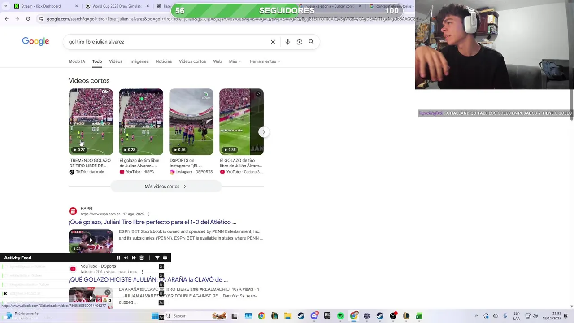Screen dimensions: 574x323
Task: Open Spotify from the taskbar
Action: coord(340,316)
